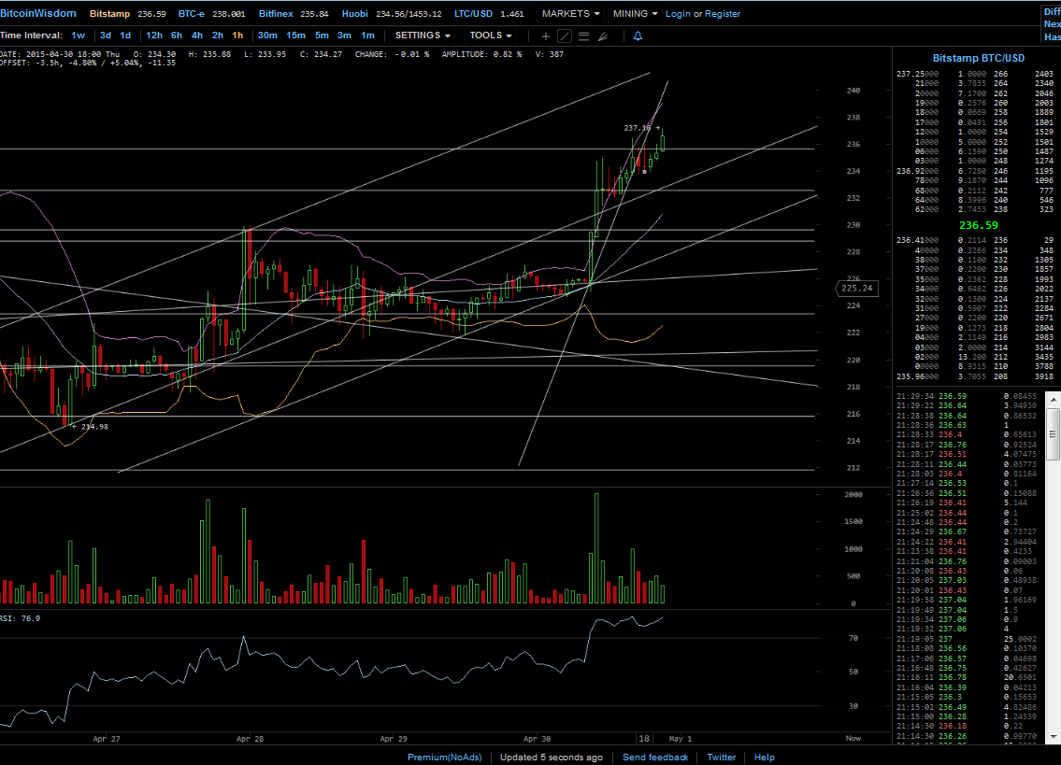The width and height of the screenshot is (1061, 765).
Task: Click the Apr 29 date label
Action: point(394,739)
